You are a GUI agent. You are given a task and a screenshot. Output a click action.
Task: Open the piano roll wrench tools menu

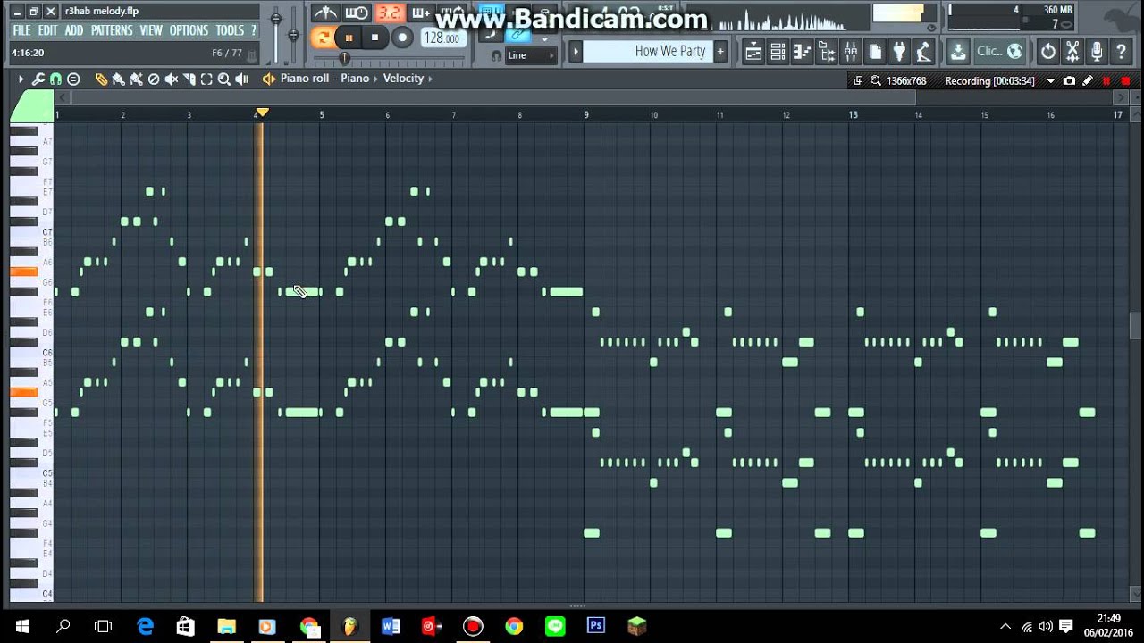(x=38, y=79)
